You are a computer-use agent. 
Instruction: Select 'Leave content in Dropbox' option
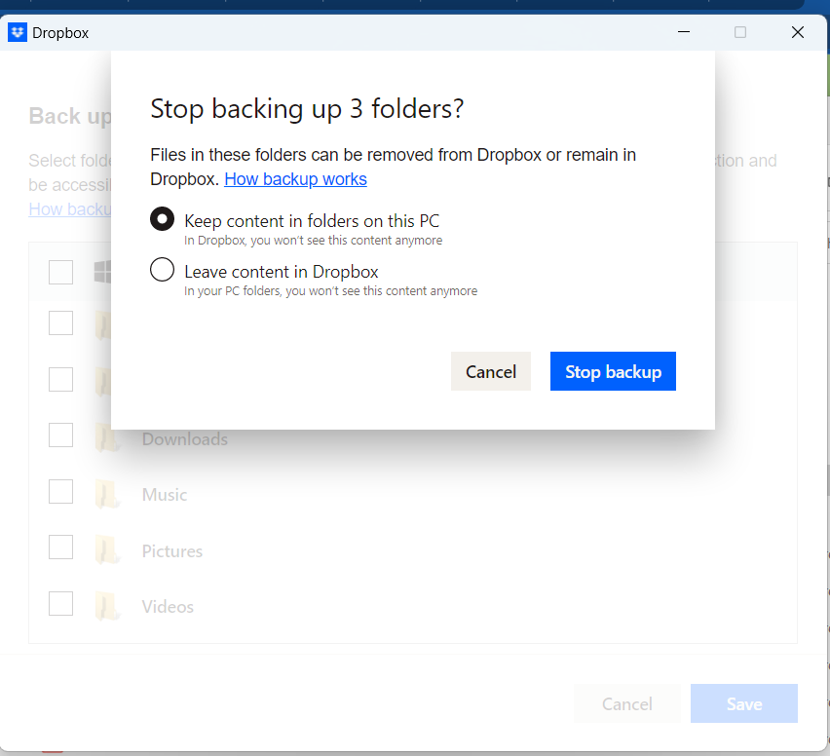pyautogui.click(x=162, y=270)
